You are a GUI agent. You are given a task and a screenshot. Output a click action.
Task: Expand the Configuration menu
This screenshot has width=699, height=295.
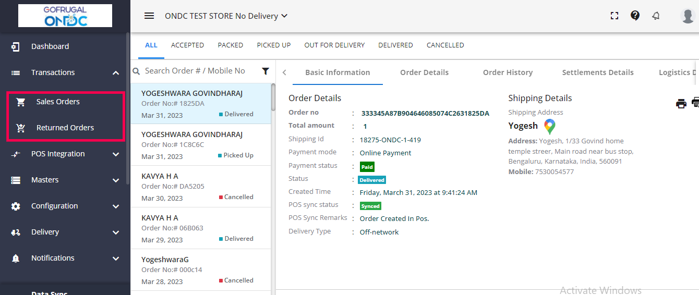pos(116,206)
